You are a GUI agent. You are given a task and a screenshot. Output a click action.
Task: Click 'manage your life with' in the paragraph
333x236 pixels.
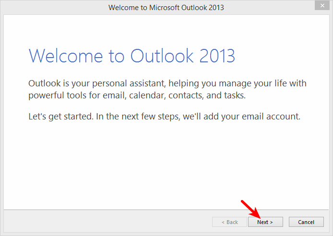(x=262, y=83)
